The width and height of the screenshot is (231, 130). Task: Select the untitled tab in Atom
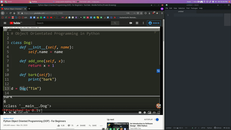[x=181, y=12]
